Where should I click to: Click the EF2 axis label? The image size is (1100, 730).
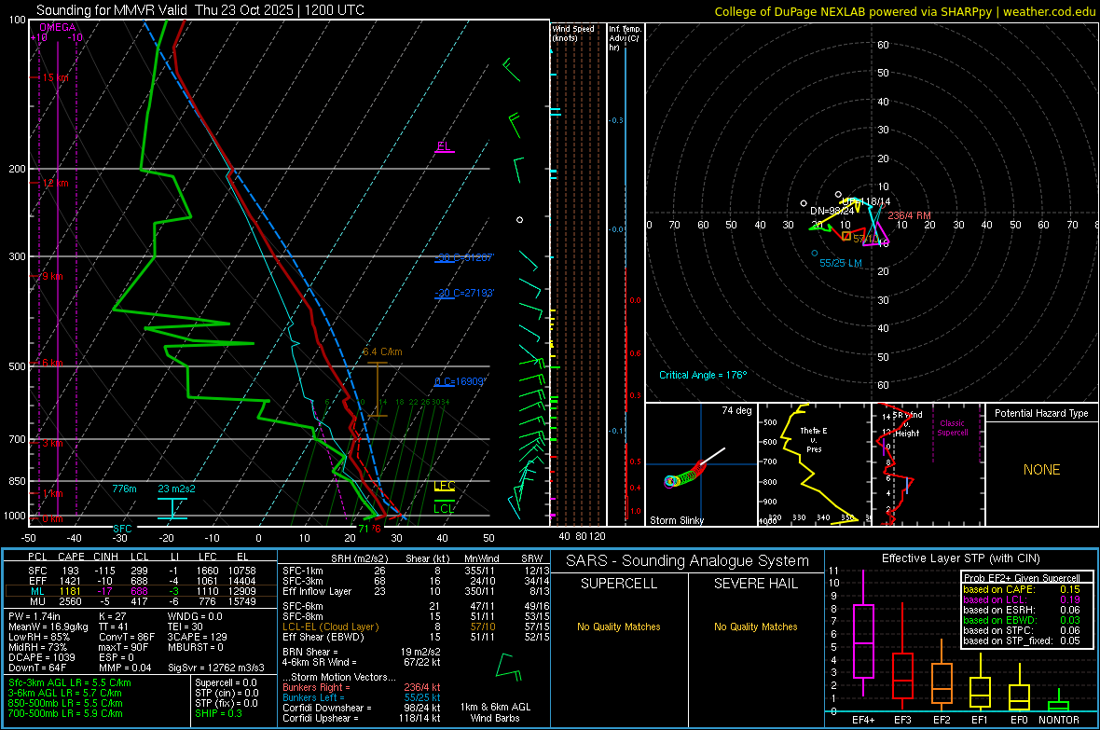(x=942, y=720)
